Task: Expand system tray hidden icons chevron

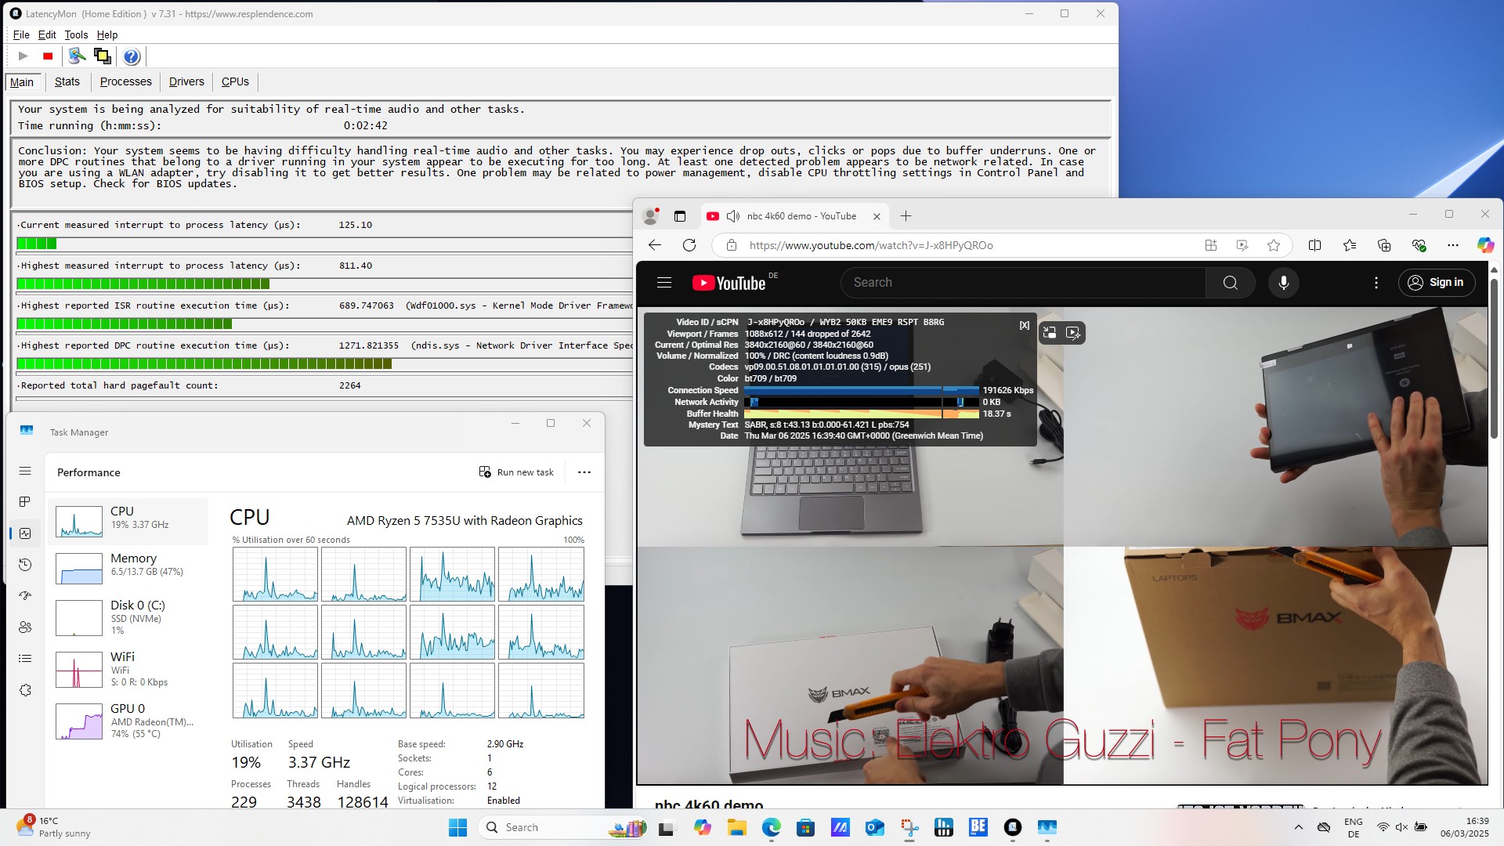Action: (1298, 827)
